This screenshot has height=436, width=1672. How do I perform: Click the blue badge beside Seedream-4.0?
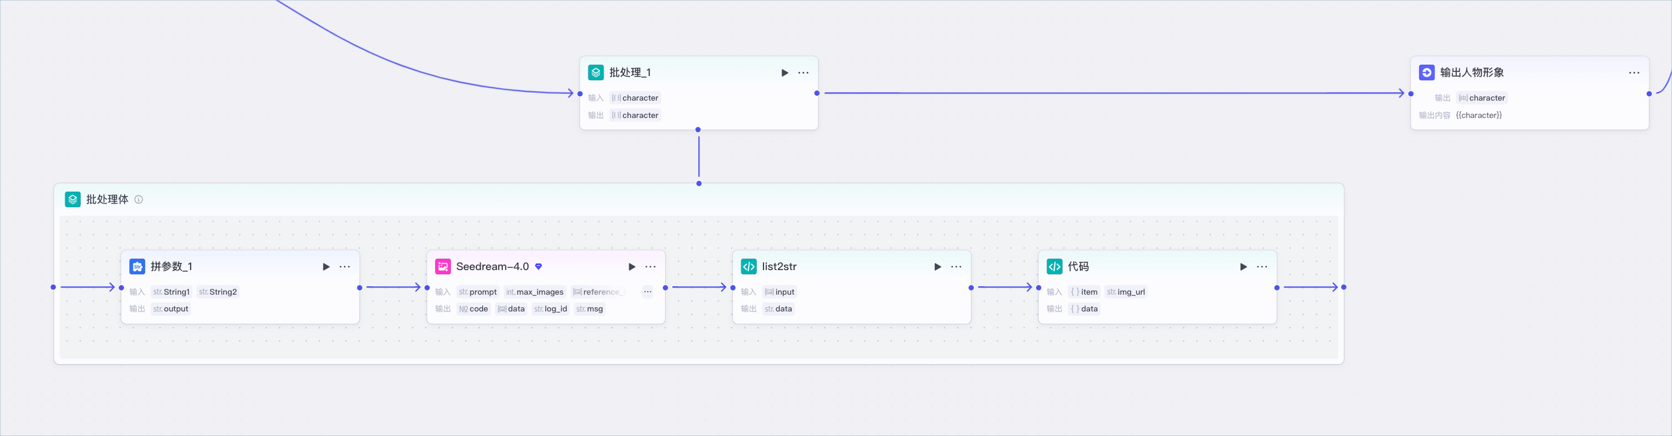[x=538, y=267]
